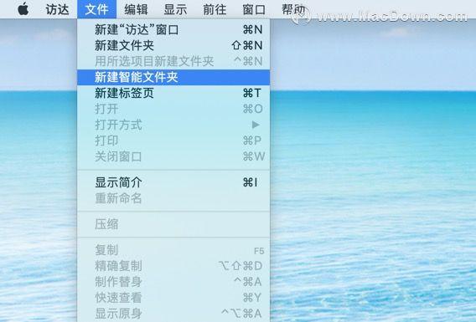This screenshot has height=322, width=476.
Task: Click 制作替身 menu item
Action: click(173, 282)
